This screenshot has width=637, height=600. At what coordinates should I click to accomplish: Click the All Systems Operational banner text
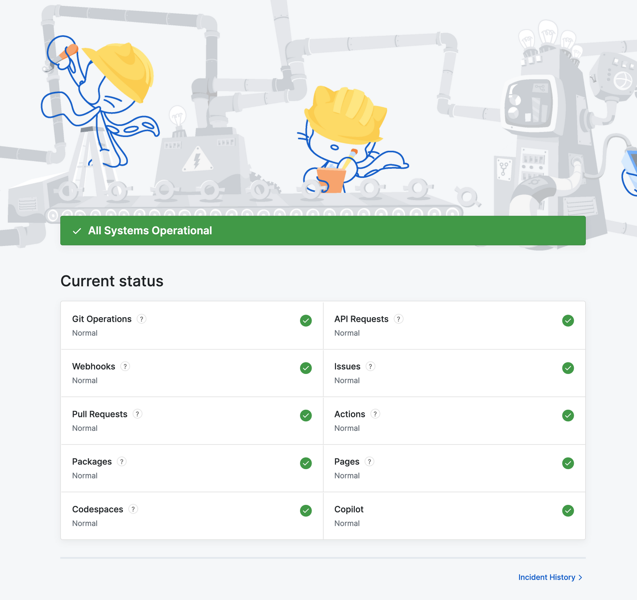[x=150, y=231]
